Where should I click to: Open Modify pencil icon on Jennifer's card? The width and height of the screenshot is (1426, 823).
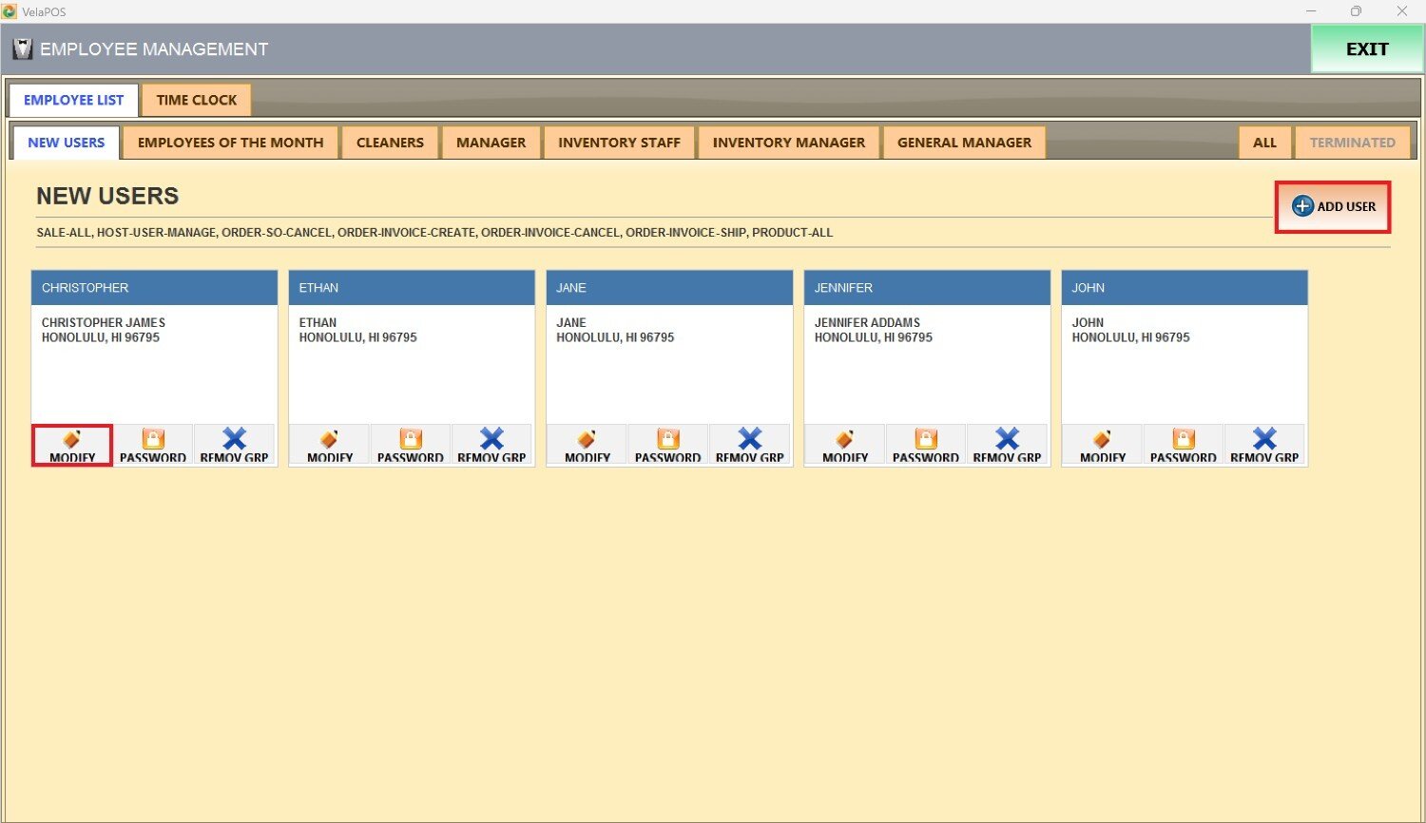pyautogui.click(x=845, y=439)
